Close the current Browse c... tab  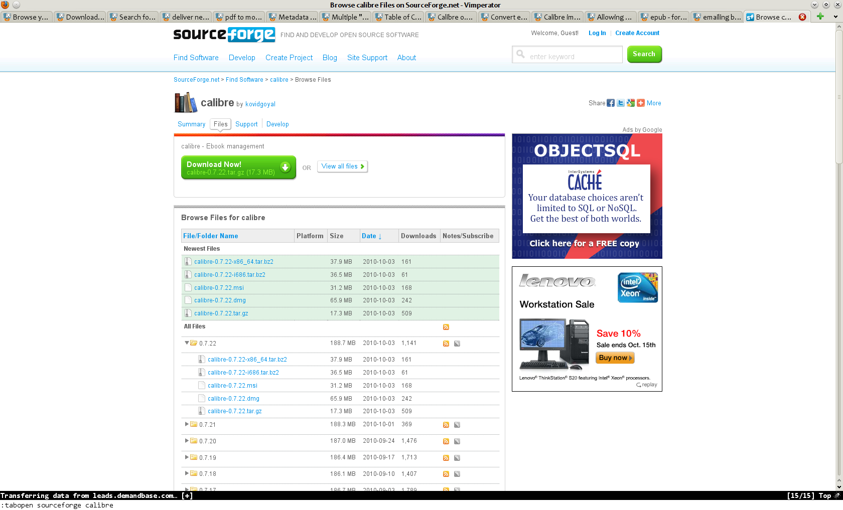point(802,17)
